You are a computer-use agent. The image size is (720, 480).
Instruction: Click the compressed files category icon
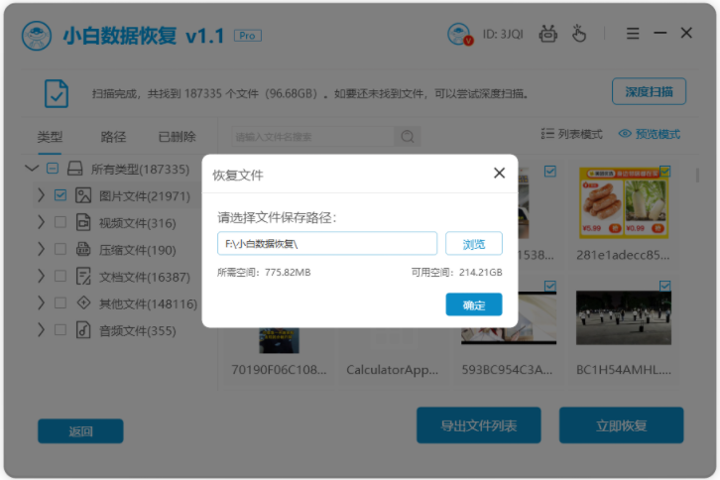tap(83, 249)
